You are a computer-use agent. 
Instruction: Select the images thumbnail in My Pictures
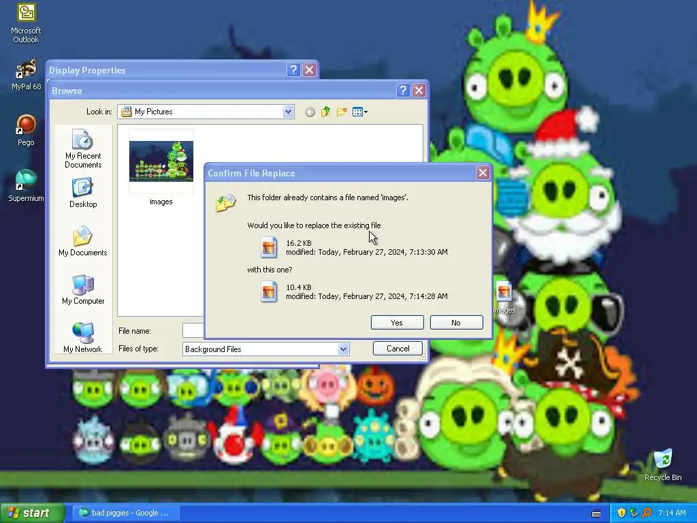161,161
